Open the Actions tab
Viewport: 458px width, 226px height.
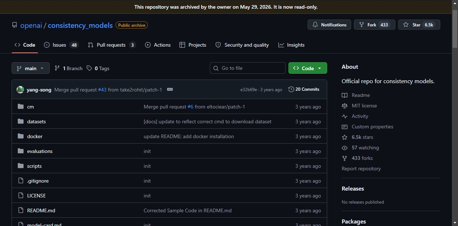(x=158, y=45)
